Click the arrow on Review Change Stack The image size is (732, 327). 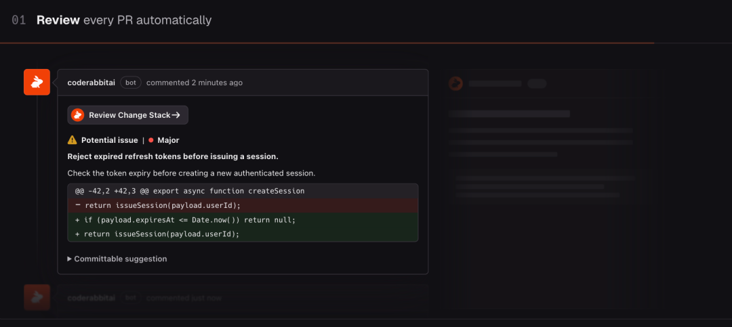pyautogui.click(x=176, y=115)
